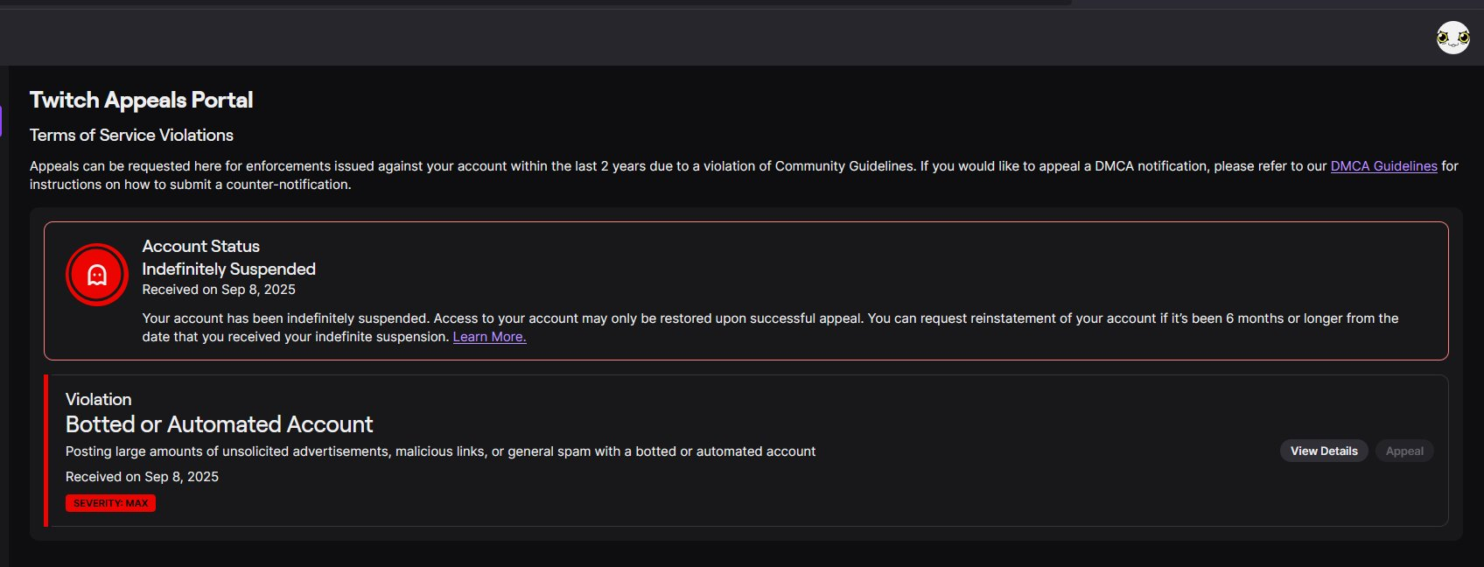
Task: Click the suspension reinstatement explanation paragraph
Action: [770, 318]
